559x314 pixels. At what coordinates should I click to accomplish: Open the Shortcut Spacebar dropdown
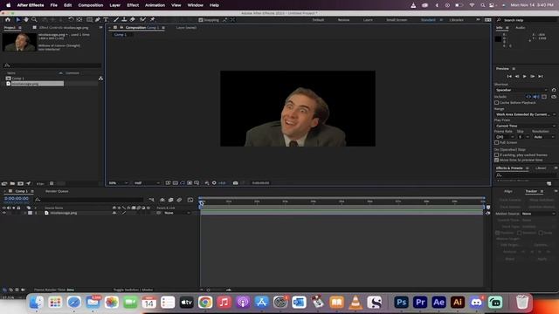[521, 90]
